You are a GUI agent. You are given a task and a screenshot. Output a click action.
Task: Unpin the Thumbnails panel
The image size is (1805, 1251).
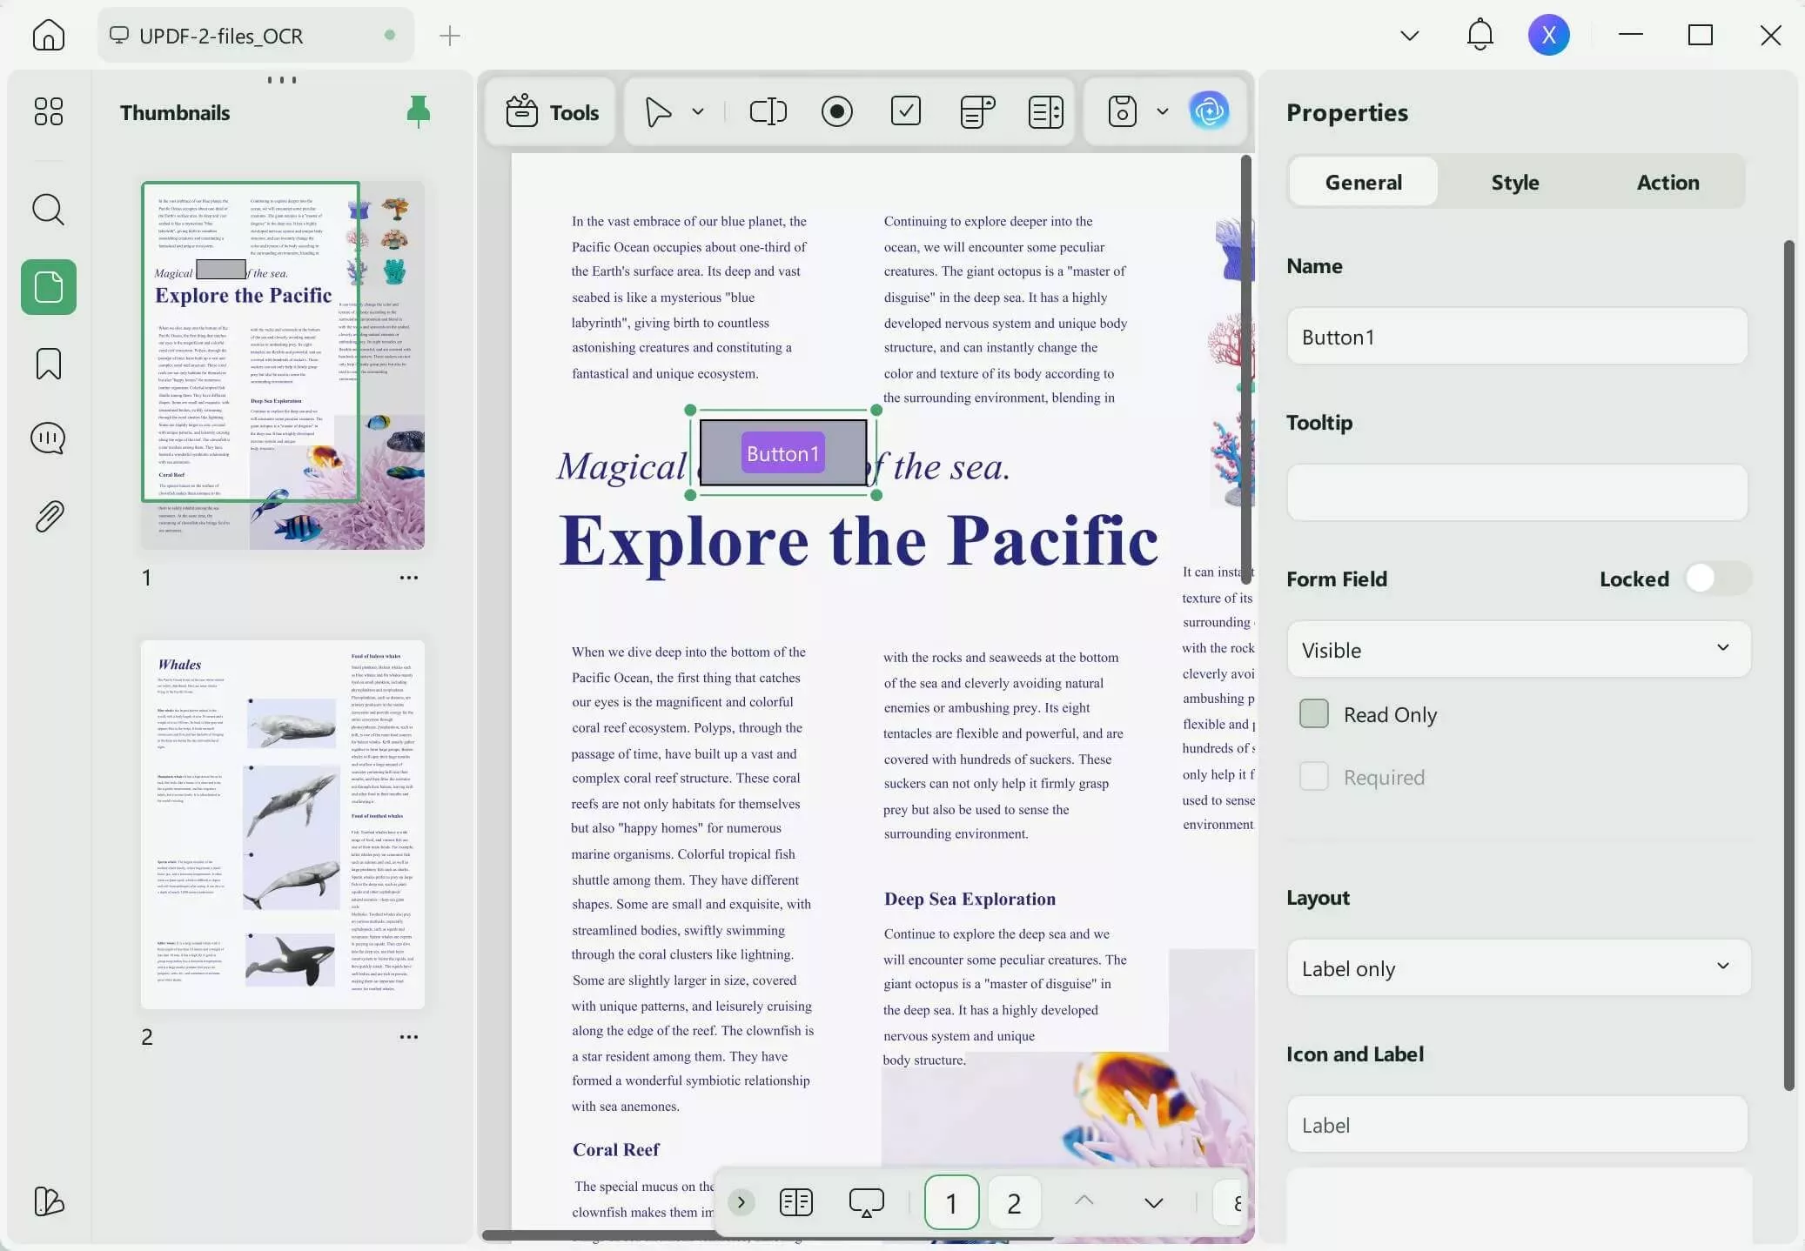tap(419, 111)
